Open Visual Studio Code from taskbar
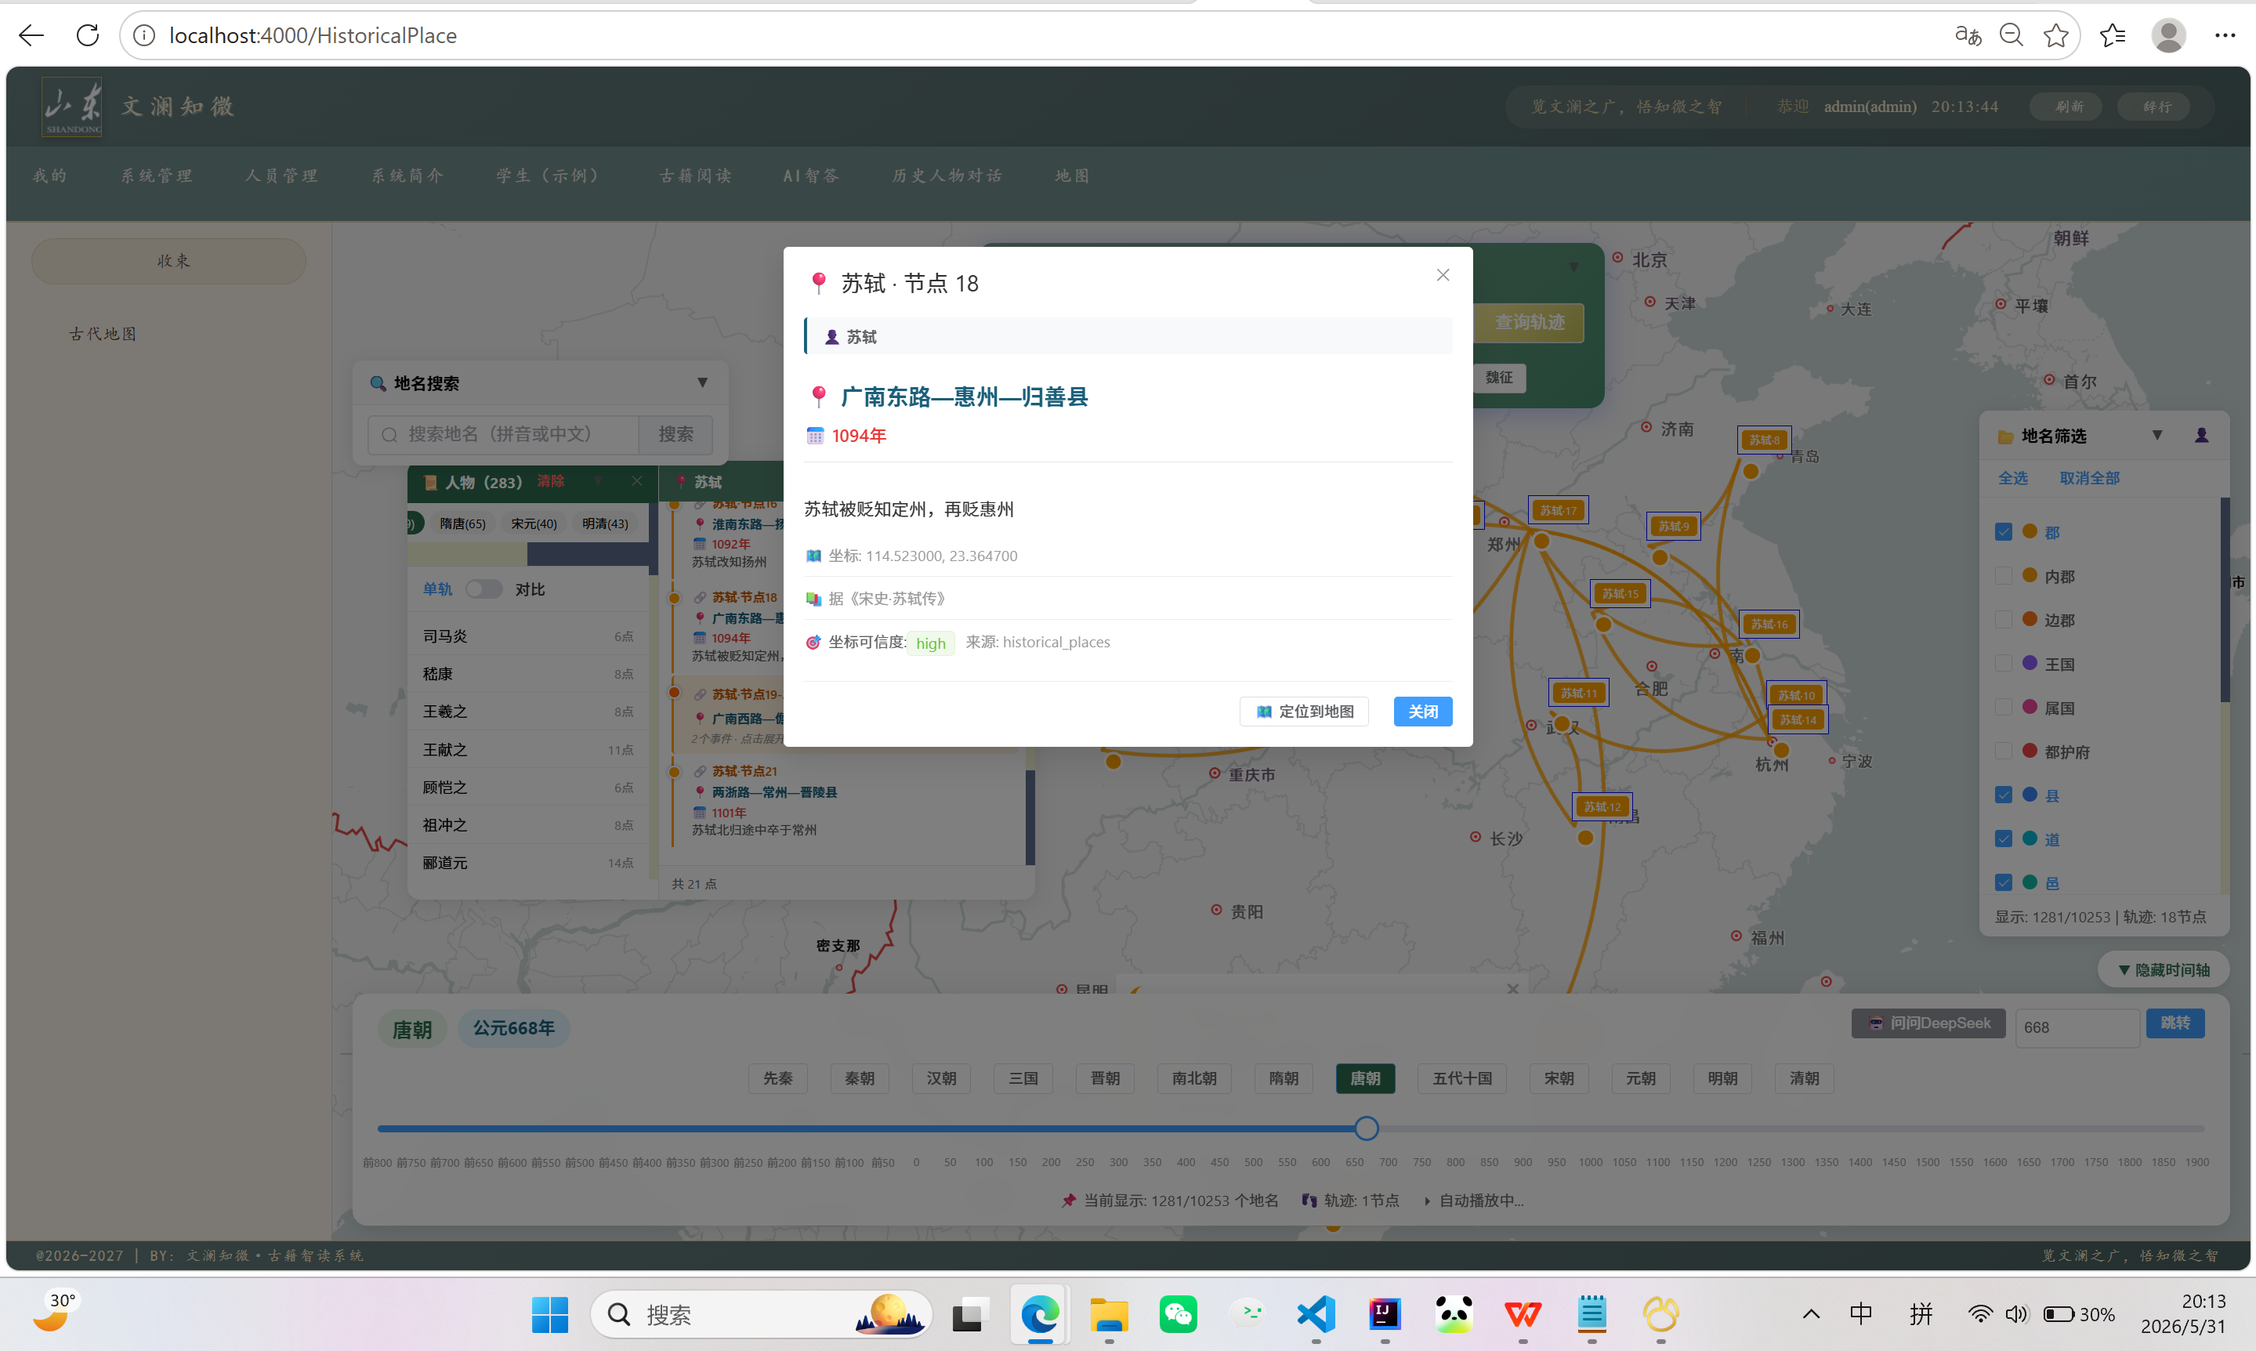The width and height of the screenshot is (2256, 1351). (x=1316, y=1315)
